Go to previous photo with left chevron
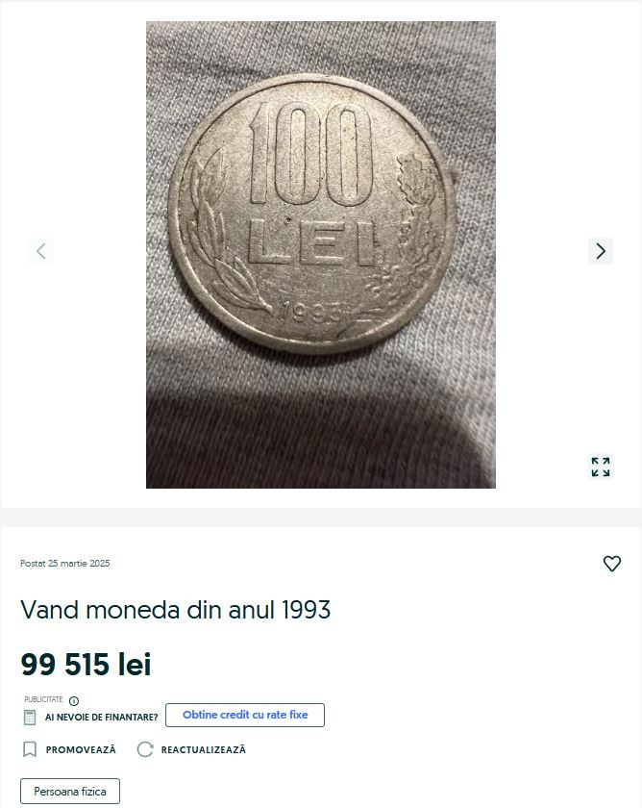Image resolution: width=642 pixels, height=808 pixels. pos(41,251)
